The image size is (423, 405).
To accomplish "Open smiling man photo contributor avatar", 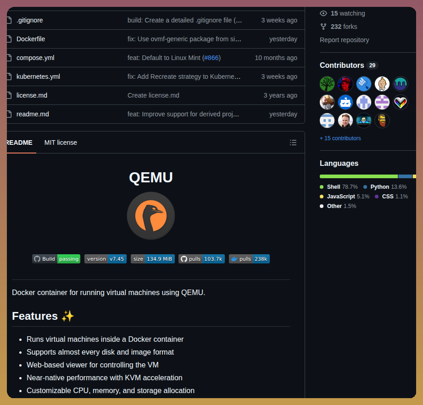I will (x=345, y=120).
